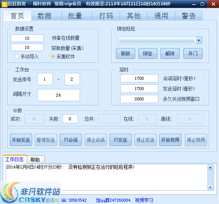
Task: Click the 解绑 button
Action: tap(170, 53)
